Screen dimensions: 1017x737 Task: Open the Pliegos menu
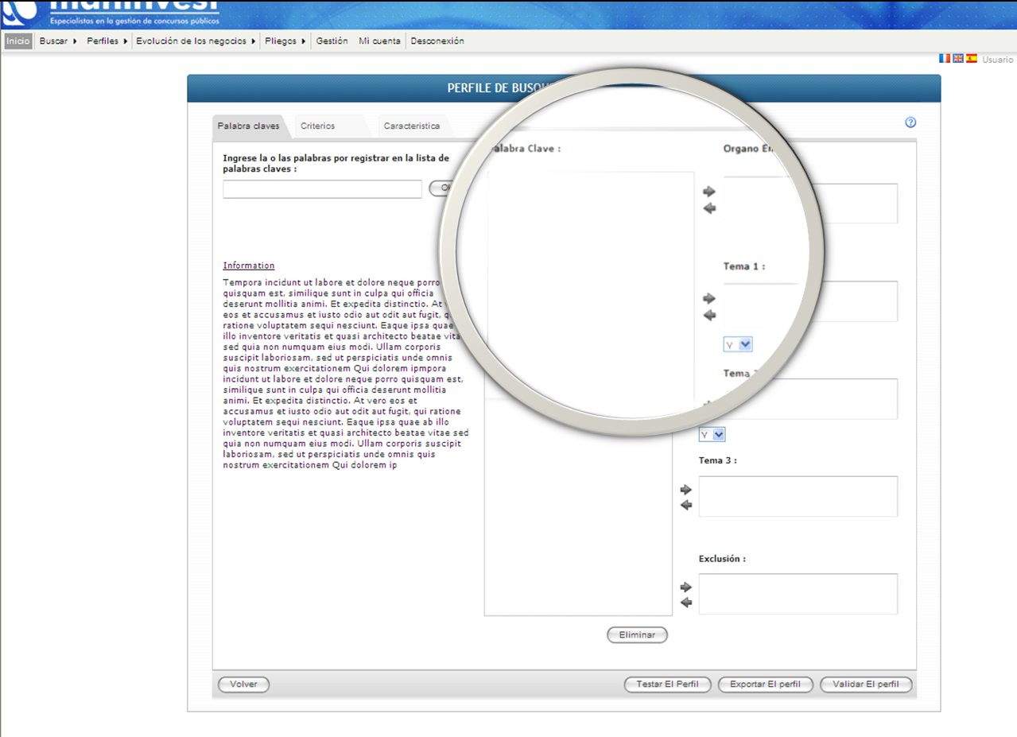click(x=285, y=41)
